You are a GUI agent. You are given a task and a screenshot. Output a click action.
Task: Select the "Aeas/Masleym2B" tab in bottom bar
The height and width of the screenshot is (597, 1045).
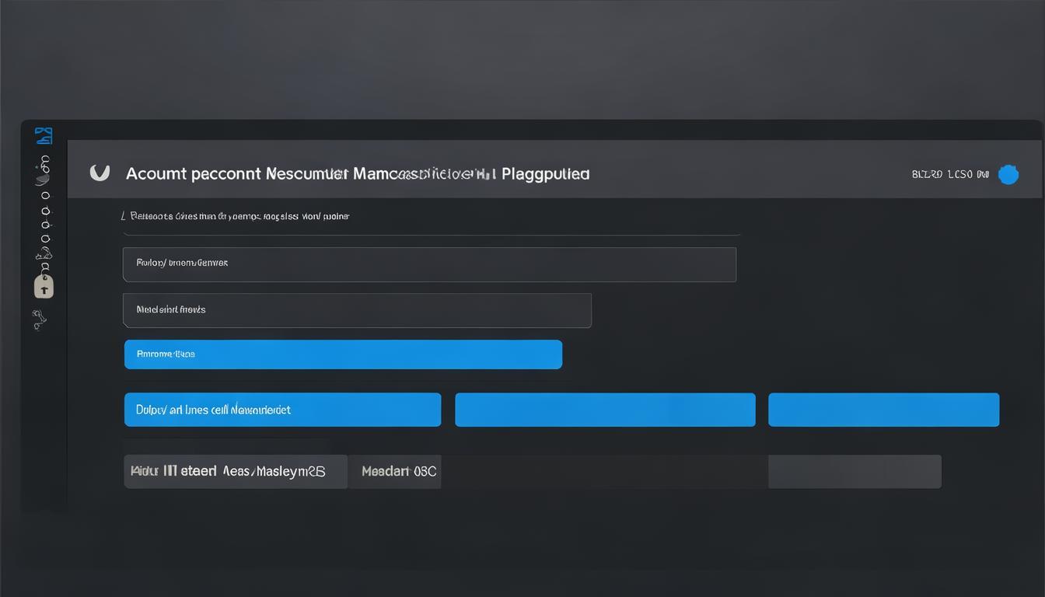[274, 471]
